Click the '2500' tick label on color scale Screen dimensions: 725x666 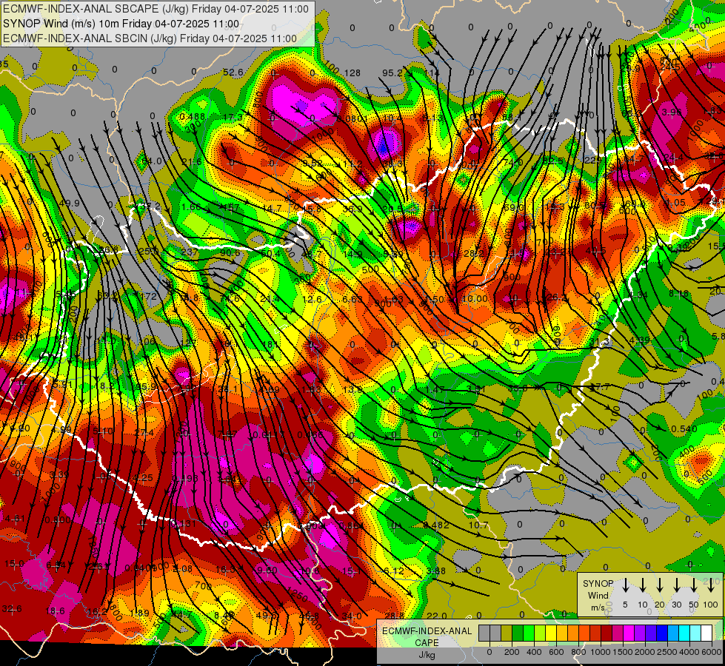point(667,652)
